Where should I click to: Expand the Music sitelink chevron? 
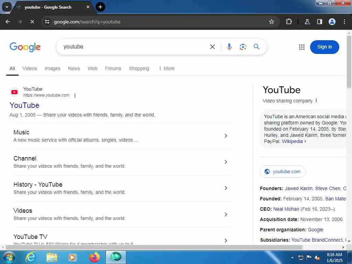(225, 136)
